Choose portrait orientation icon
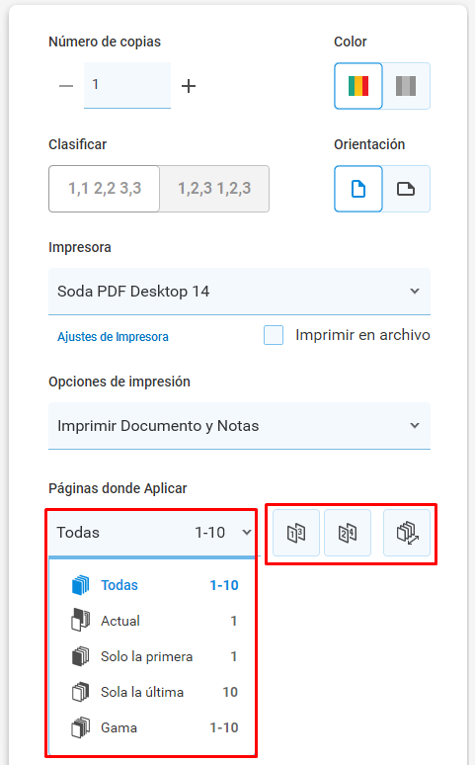 pyautogui.click(x=357, y=189)
